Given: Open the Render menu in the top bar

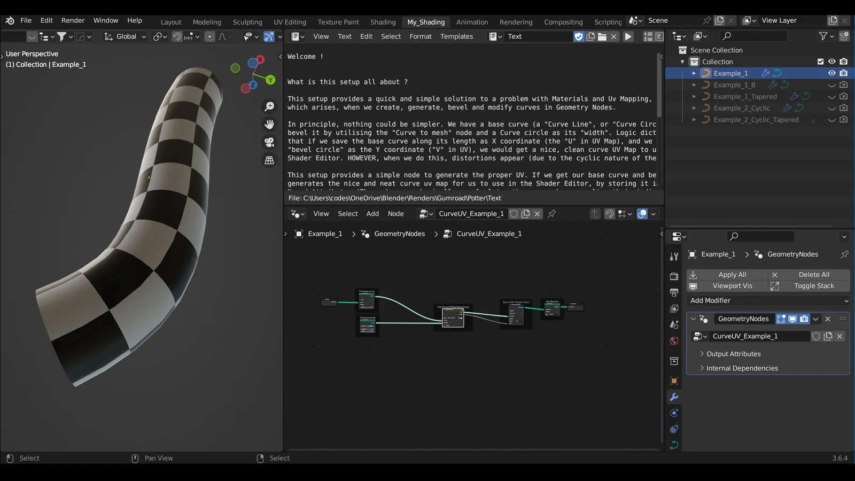Looking at the screenshot, I should coord(73,20).
